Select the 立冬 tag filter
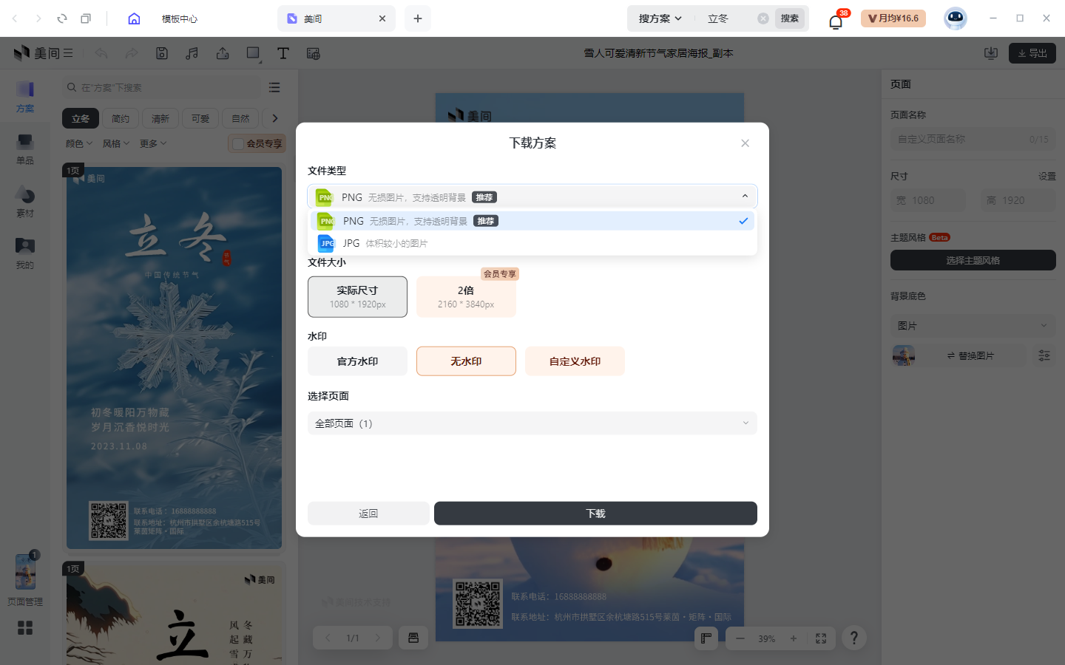1065x665 pixels. coord(81,118)
